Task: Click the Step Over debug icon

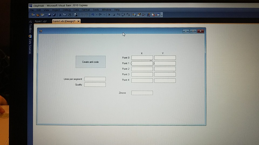Action: 123,15
